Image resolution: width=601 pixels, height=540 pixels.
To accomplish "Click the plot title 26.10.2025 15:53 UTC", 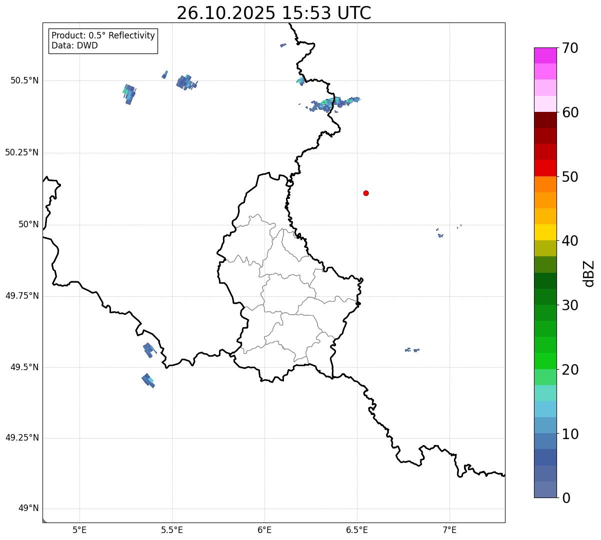I will [274, 13].
